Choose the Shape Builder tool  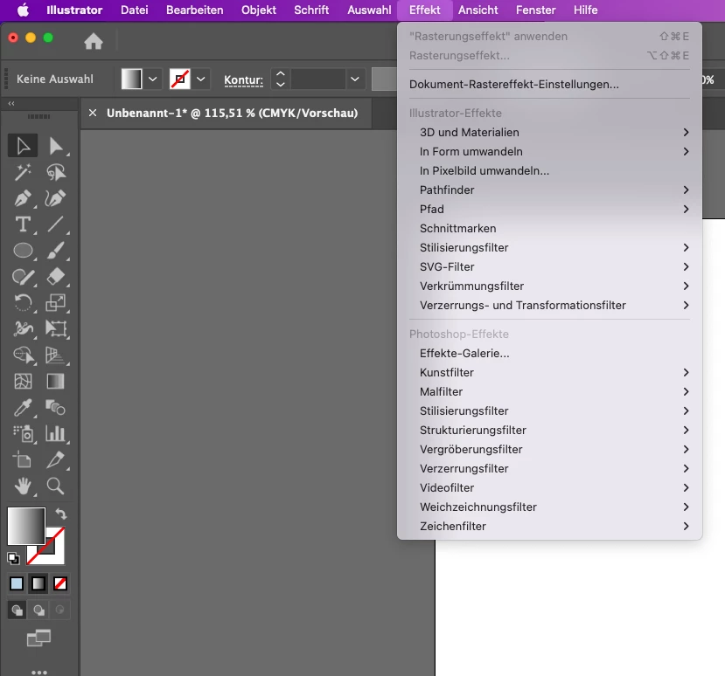click(x=23, y=355)
